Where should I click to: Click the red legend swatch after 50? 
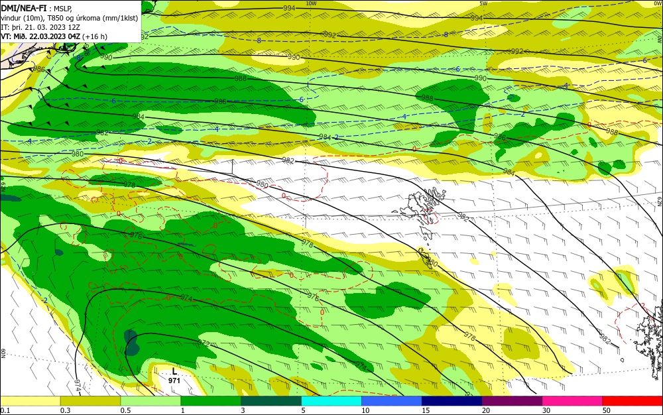pos(633,401)
